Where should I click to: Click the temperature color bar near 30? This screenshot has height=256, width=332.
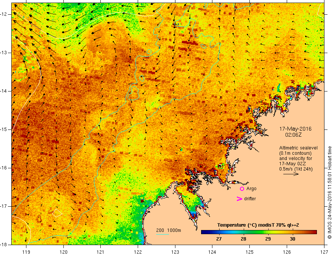coord(293,232)
